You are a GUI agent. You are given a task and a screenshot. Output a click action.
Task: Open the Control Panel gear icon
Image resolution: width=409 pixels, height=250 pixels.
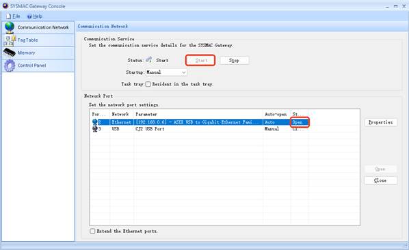(x=10, y=66)
